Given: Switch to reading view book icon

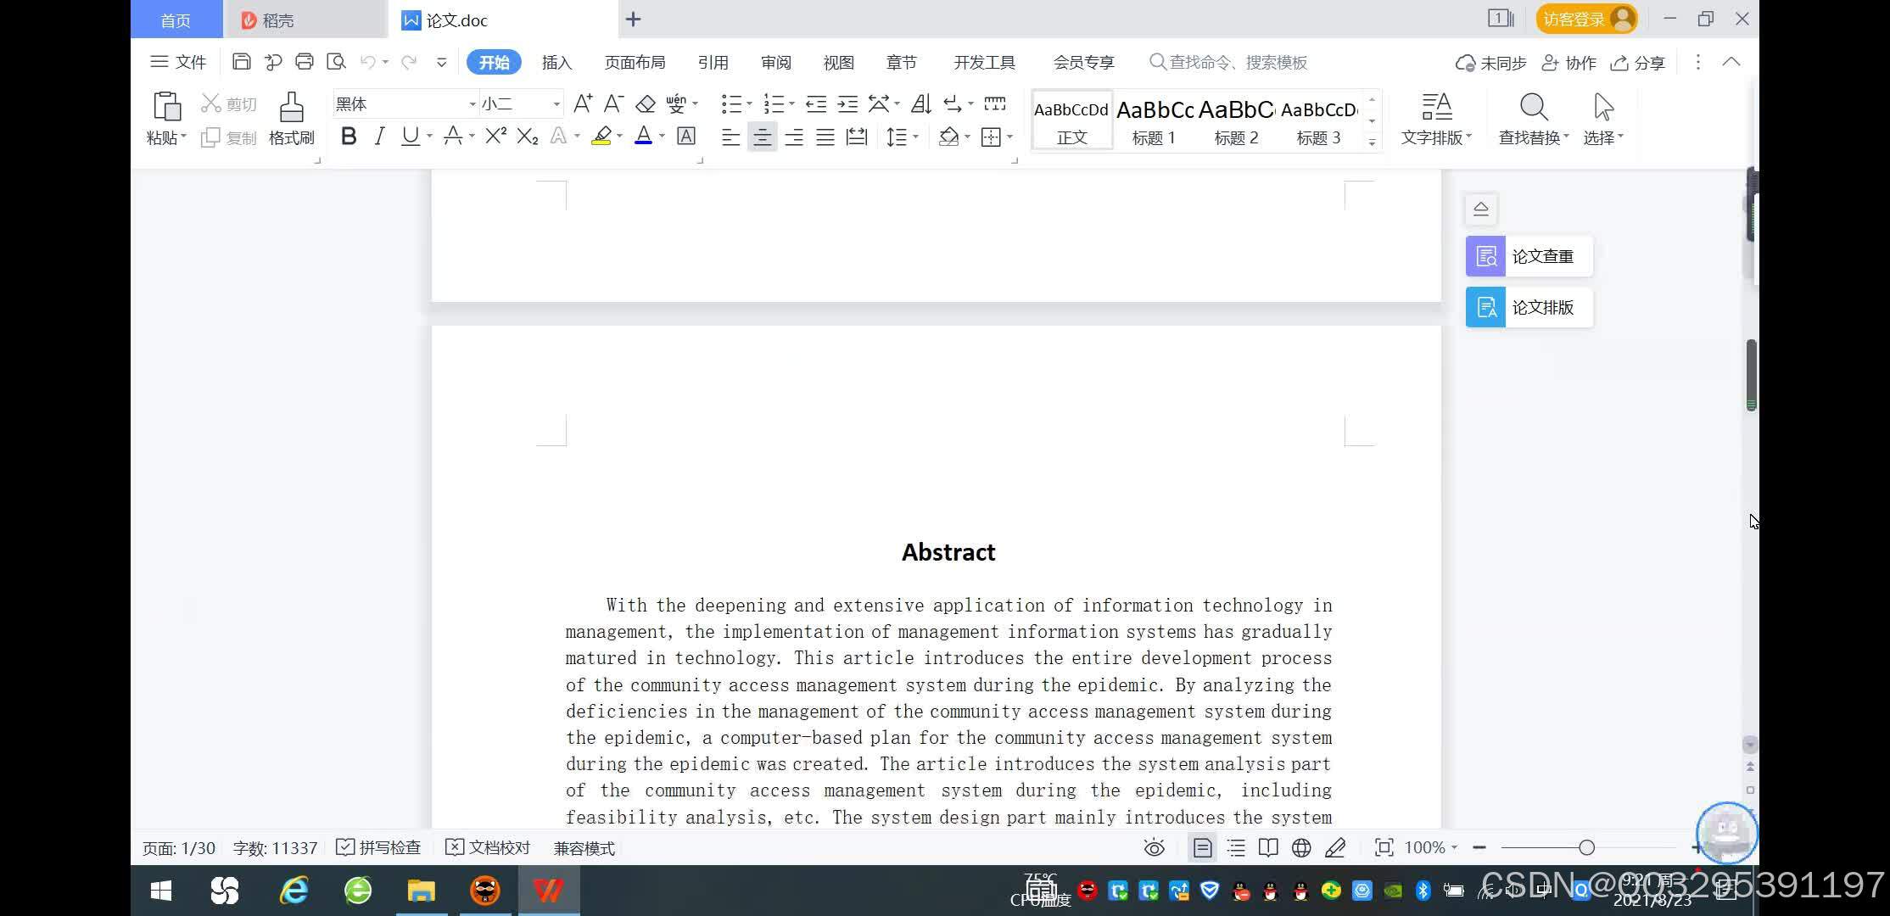Looking at the screenshot, I should 1268,847.
